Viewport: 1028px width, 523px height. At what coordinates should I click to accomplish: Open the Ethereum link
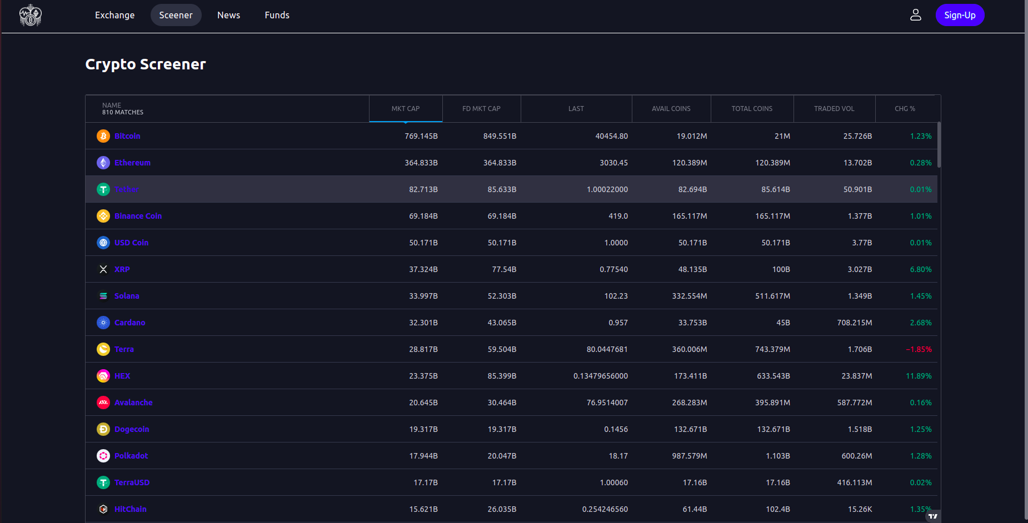[x=132, y=163]
